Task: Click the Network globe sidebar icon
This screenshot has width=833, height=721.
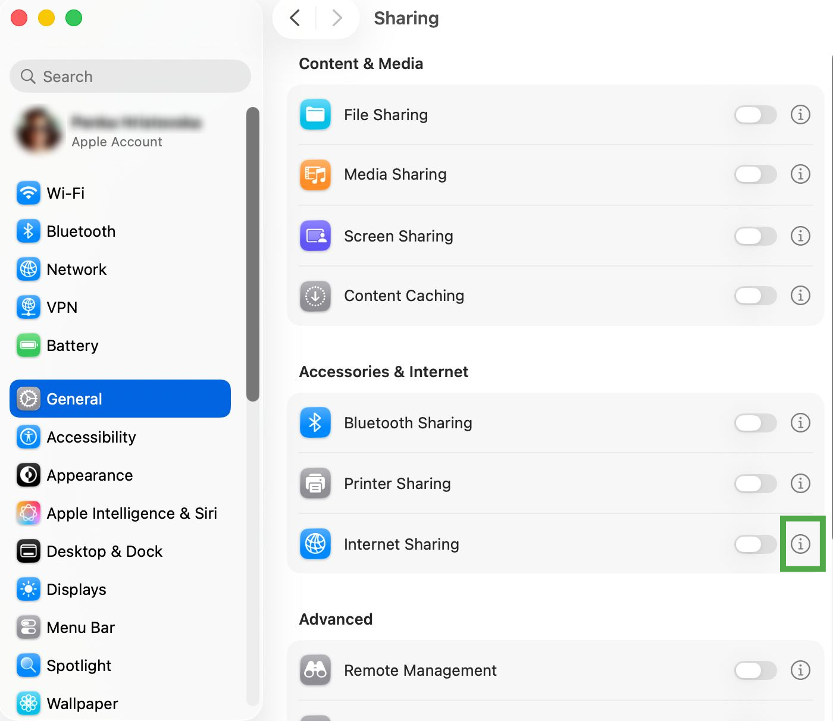Action: (29, 269)
